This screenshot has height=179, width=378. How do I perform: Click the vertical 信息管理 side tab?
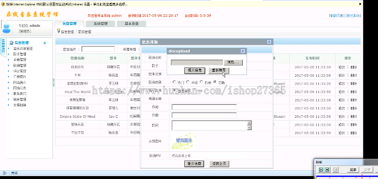click(3, 46)
